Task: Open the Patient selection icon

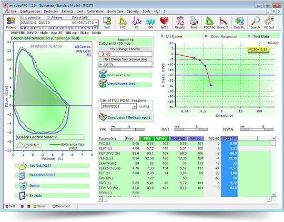Action: tap(11, 23)
